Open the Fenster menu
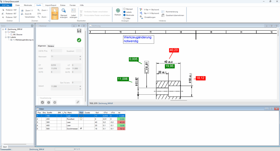This screenshot has height=151, width=280. point(72,5)
